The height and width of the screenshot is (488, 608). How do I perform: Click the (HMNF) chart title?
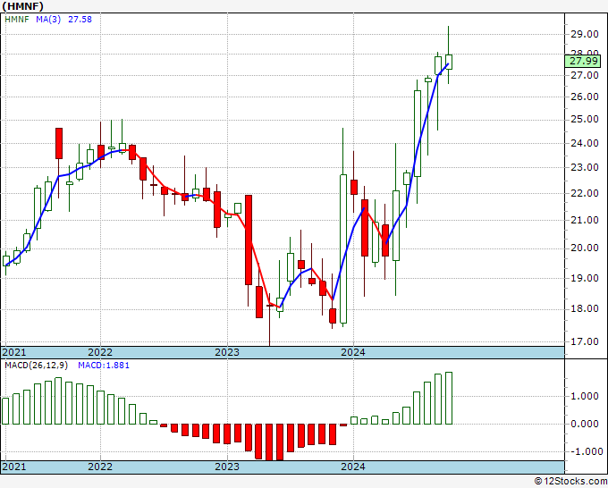[22, 6]
